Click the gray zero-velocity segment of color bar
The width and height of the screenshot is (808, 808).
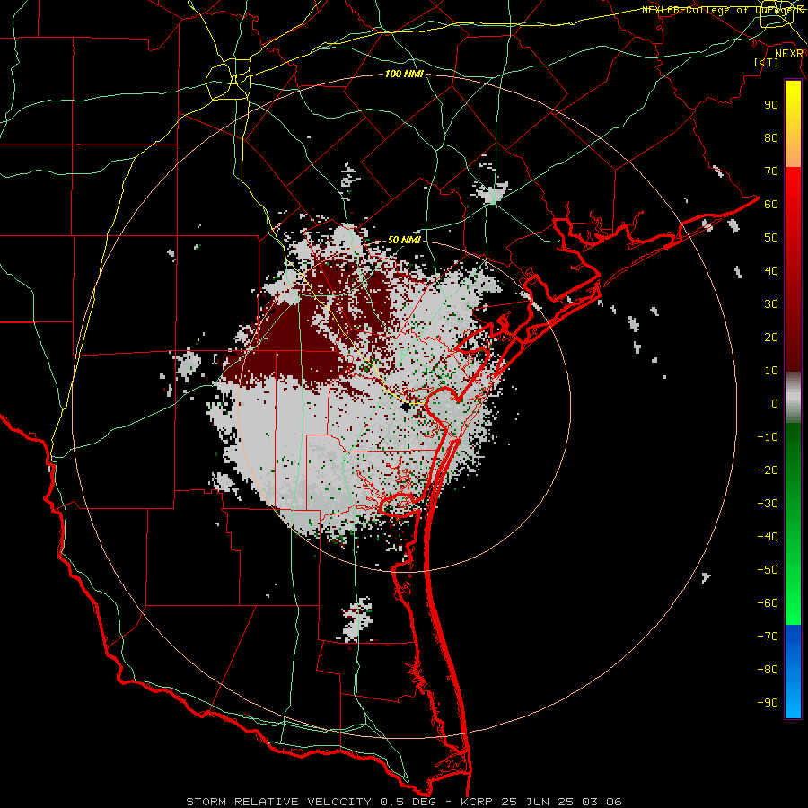click(x=793, y=398)
